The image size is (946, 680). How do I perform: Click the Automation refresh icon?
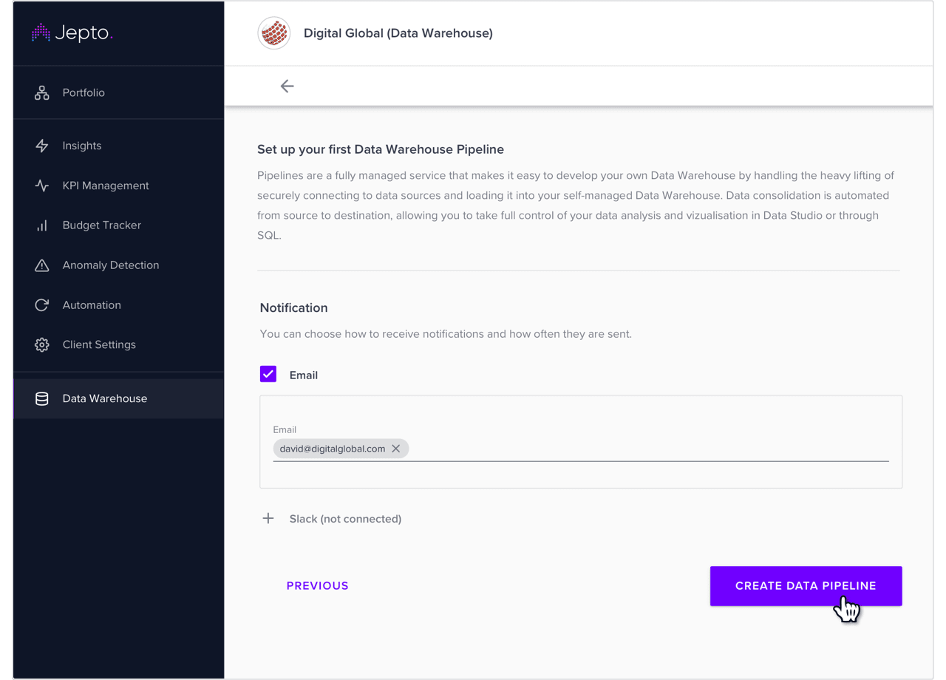coord(42,305)
